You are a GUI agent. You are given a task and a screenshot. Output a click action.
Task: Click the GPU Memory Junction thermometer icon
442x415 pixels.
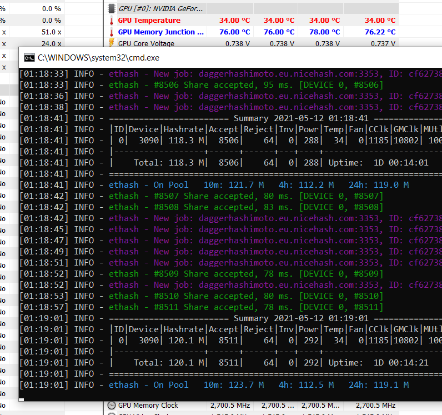112,32
